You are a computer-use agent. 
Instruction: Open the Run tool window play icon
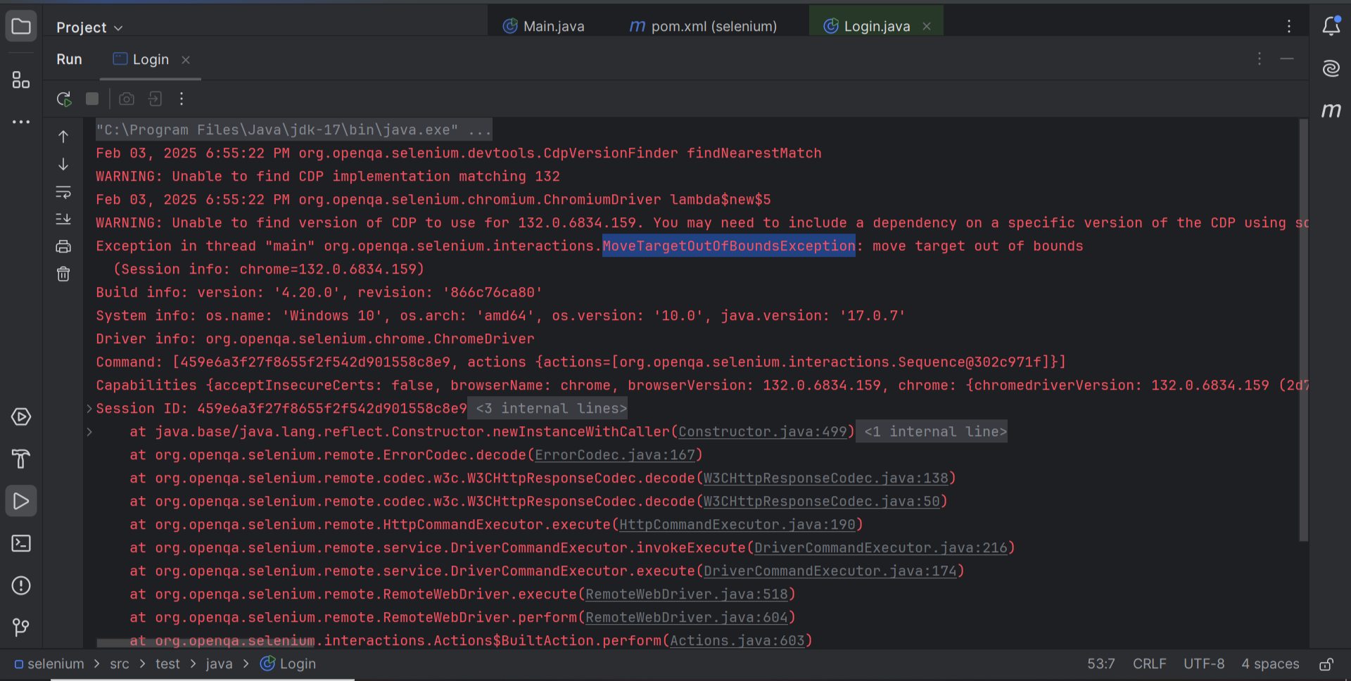21,501
